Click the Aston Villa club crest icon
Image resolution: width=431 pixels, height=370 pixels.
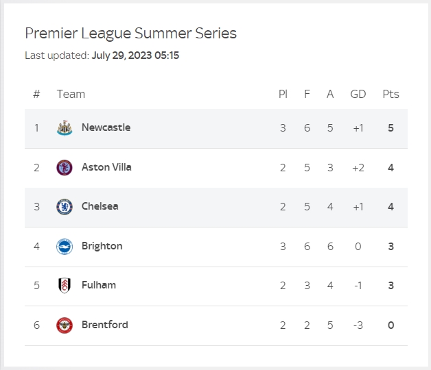click(65, 167)
